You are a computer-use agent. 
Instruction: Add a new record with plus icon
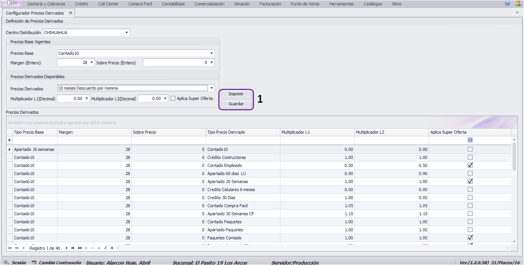[x=86, y=248]
